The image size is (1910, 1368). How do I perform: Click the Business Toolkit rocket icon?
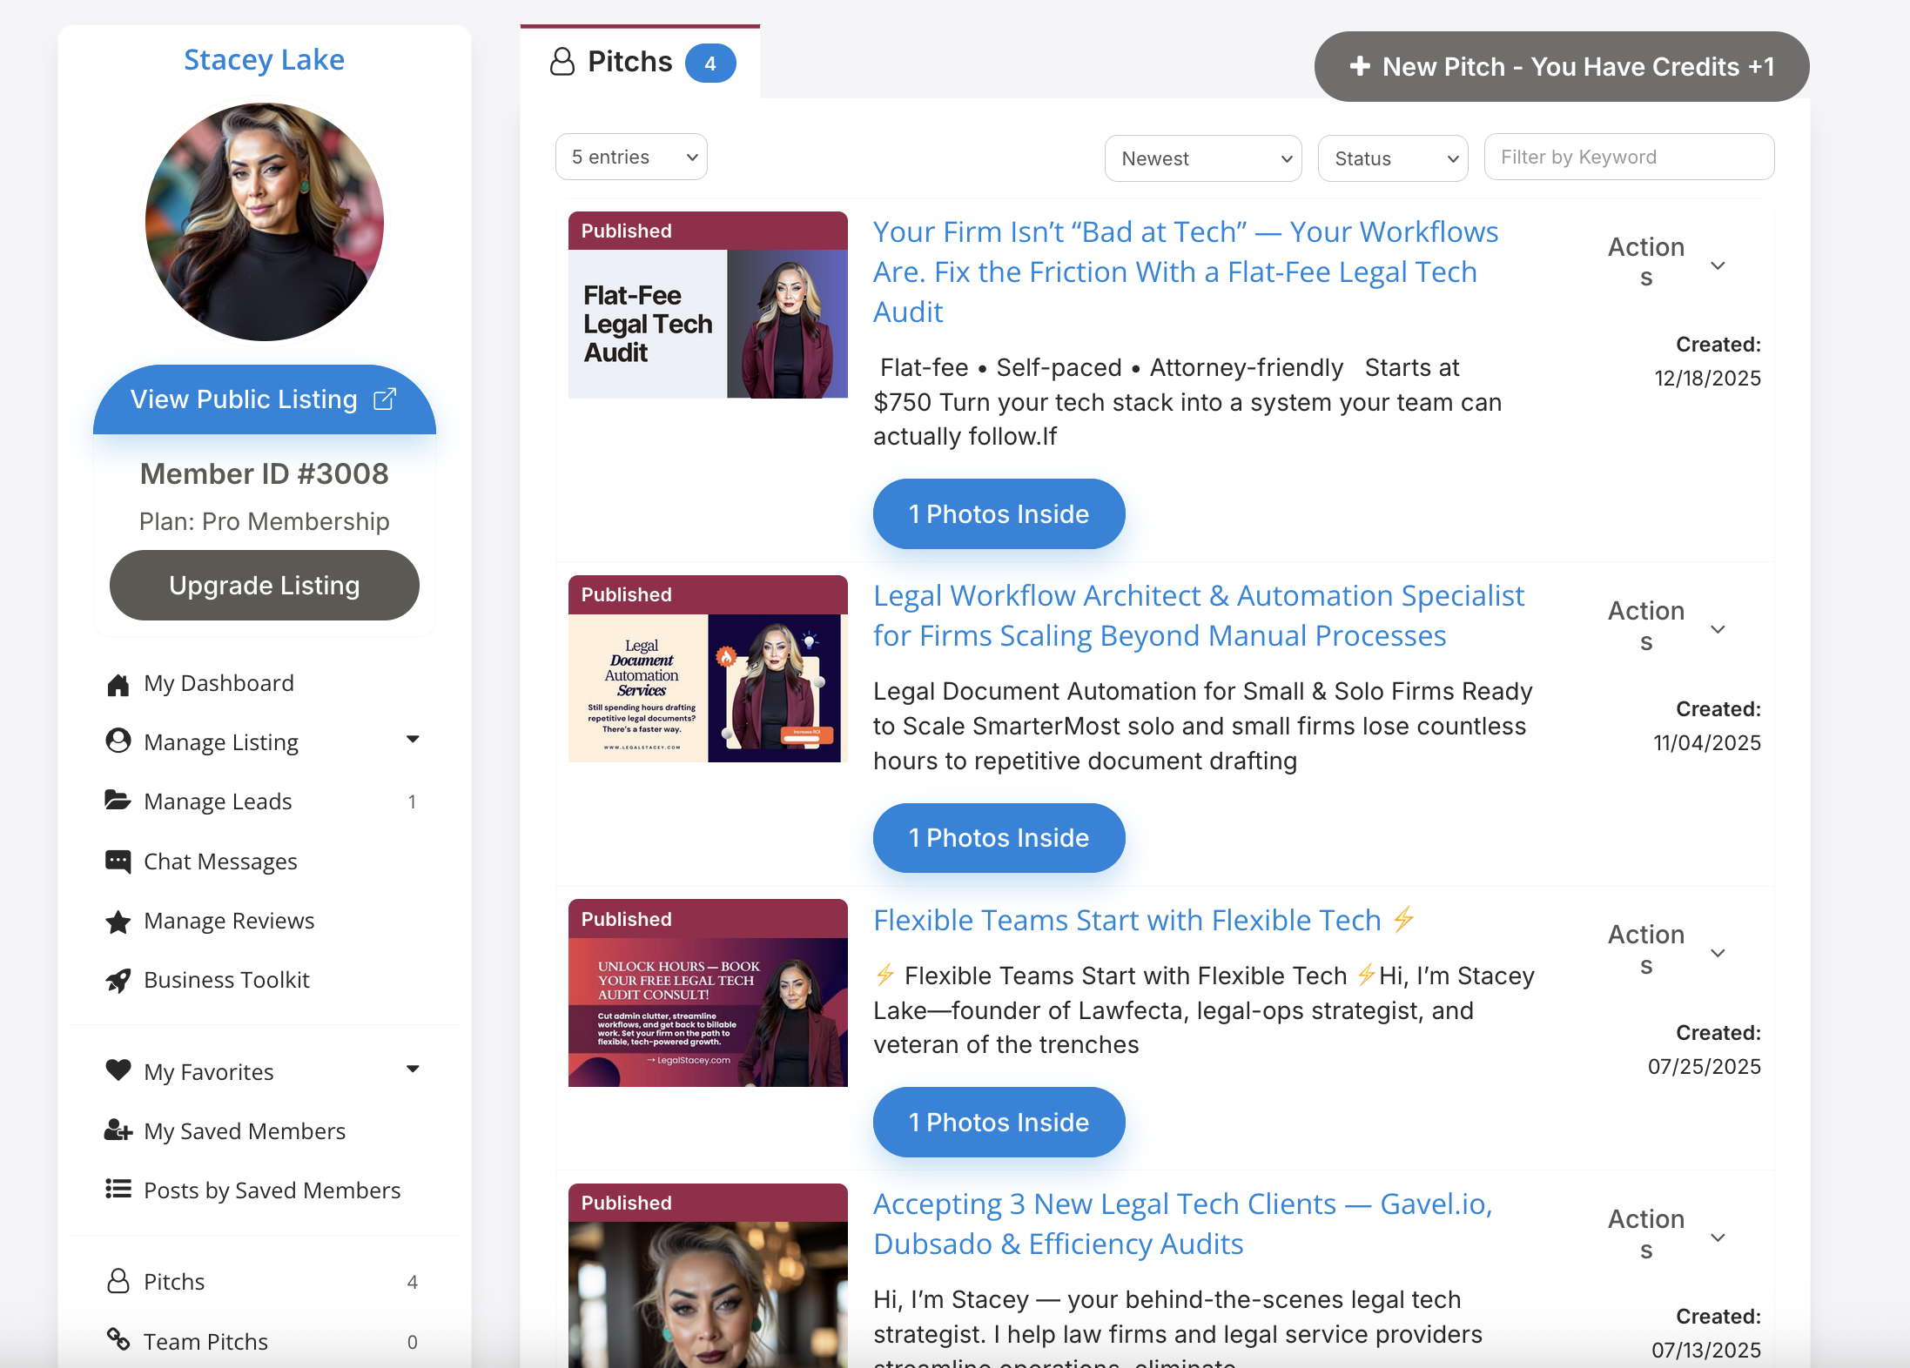118,981
